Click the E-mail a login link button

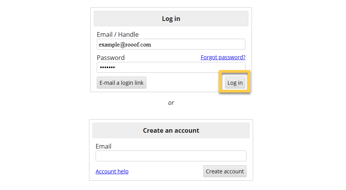(122, 83)
